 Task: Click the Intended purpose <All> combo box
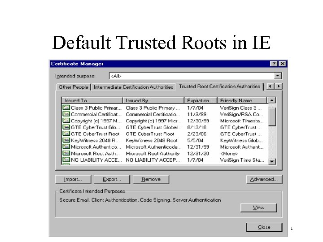point(195,76)
